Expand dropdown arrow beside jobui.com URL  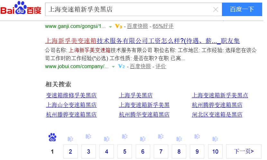click(113, 67)
